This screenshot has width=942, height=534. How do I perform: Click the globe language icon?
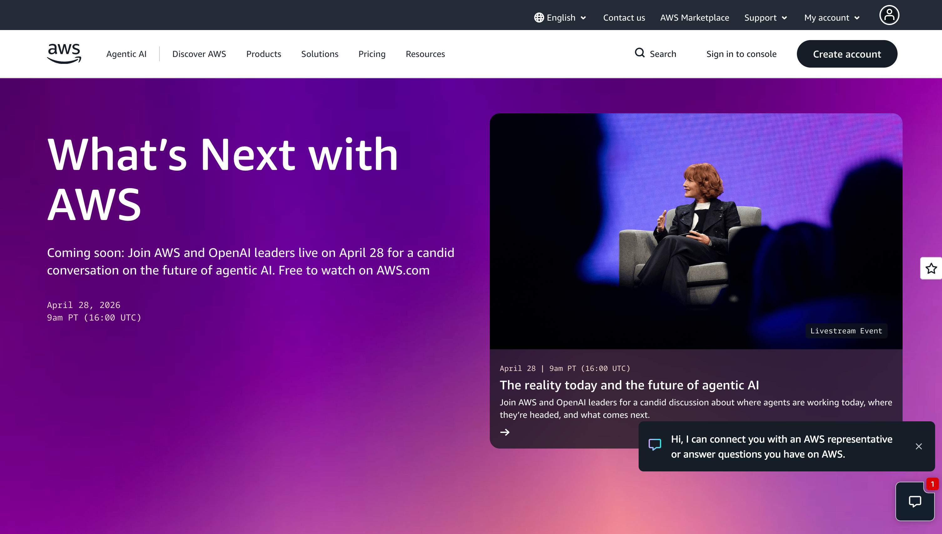539,18
